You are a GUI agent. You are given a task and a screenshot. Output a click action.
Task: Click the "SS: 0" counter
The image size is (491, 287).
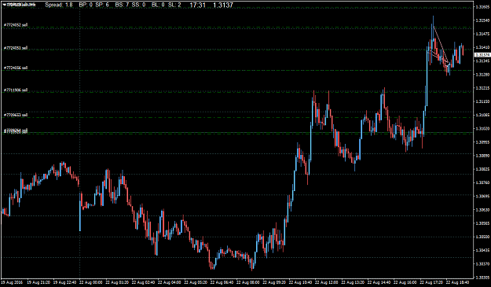(x=138, y=5)
